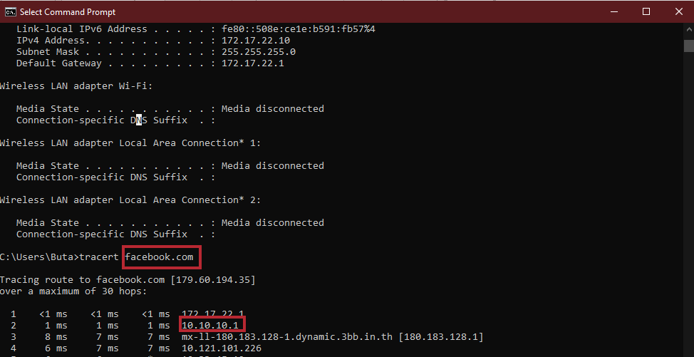Click the Subnet Mask 255.255.255.0 value
The width and height of the screenshot is (694, 357).
(259, 52)
